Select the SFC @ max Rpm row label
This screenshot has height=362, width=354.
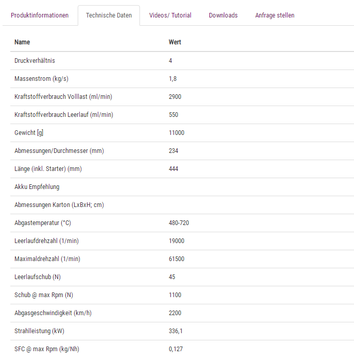tap(47, 349)
